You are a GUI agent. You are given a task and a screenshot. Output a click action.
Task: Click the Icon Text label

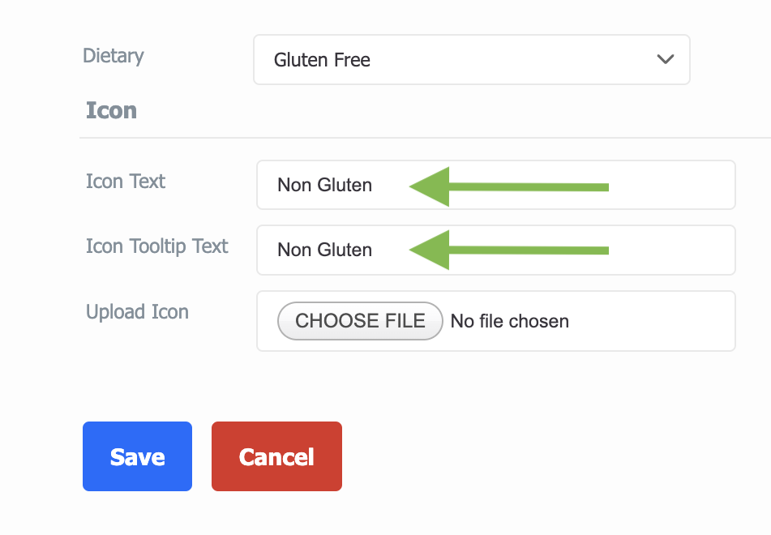click(126, 182)
